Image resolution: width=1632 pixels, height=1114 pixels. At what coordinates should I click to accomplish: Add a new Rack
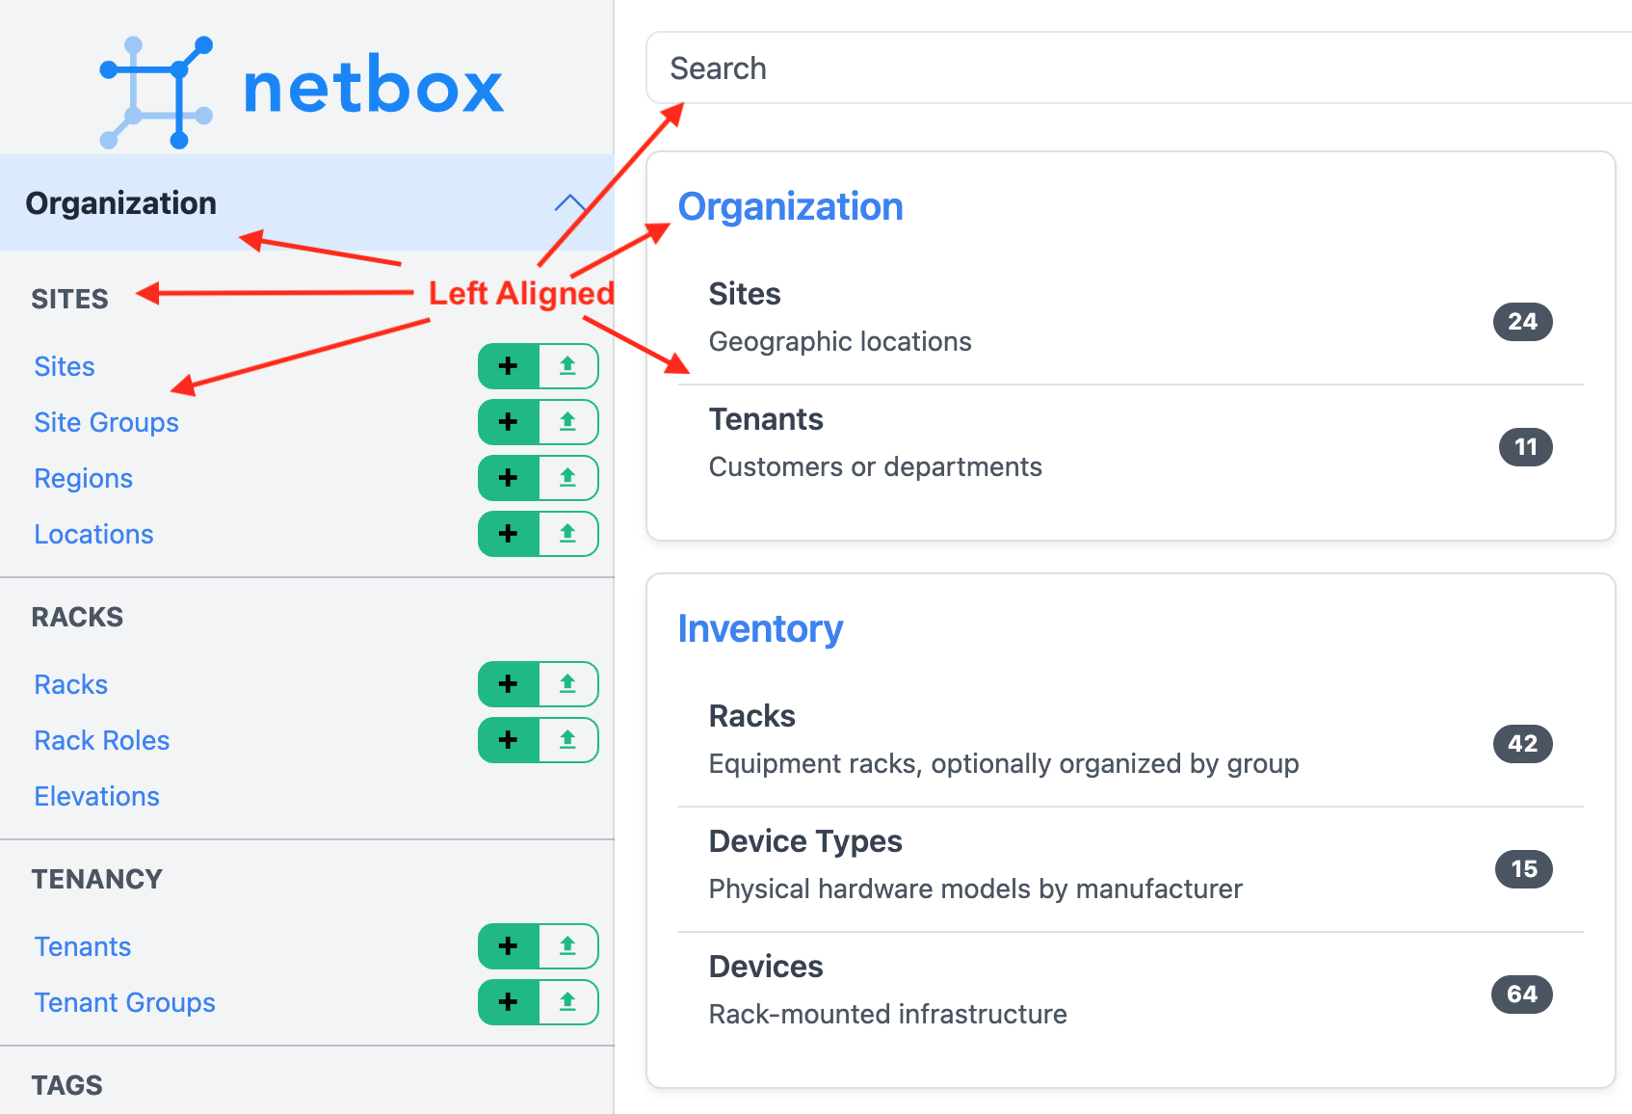point(509,684)
